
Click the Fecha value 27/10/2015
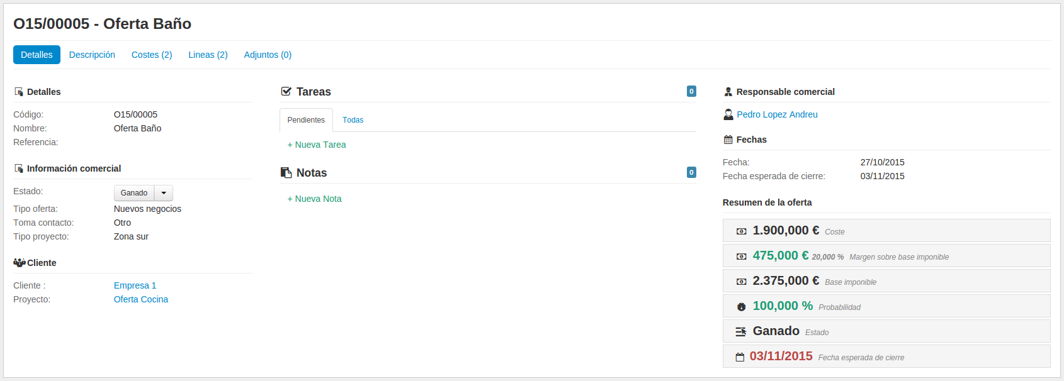click(x=882, y=162)
